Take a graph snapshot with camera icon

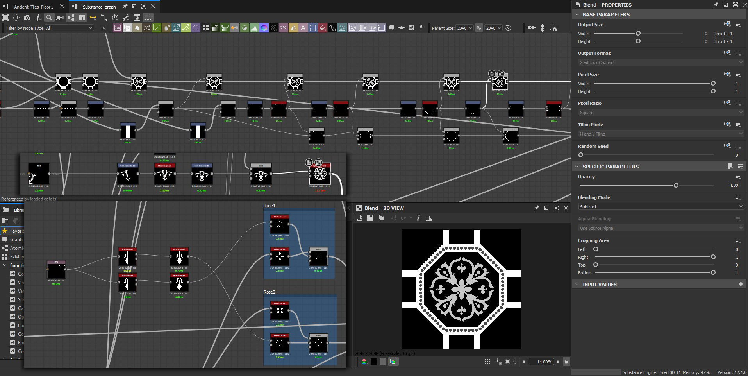[x=27, y=18]
